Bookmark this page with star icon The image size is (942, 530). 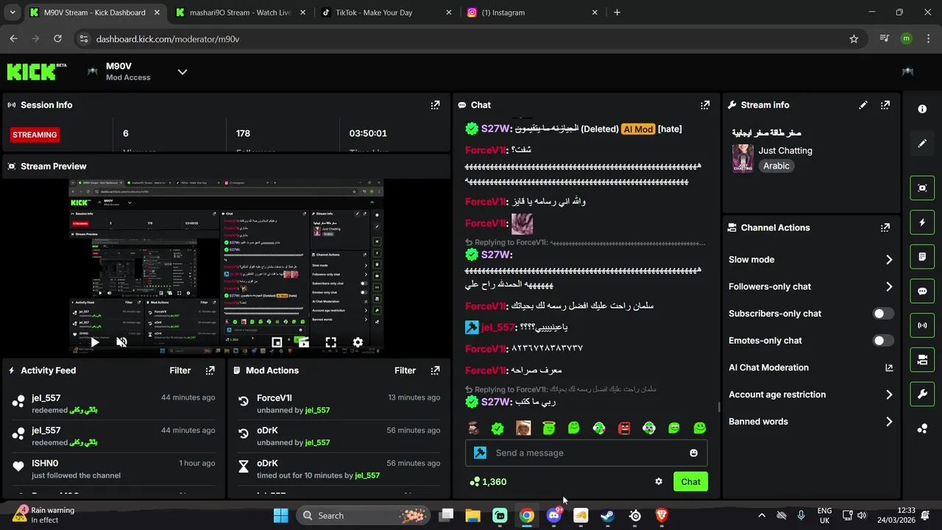(x=854, y=39)
